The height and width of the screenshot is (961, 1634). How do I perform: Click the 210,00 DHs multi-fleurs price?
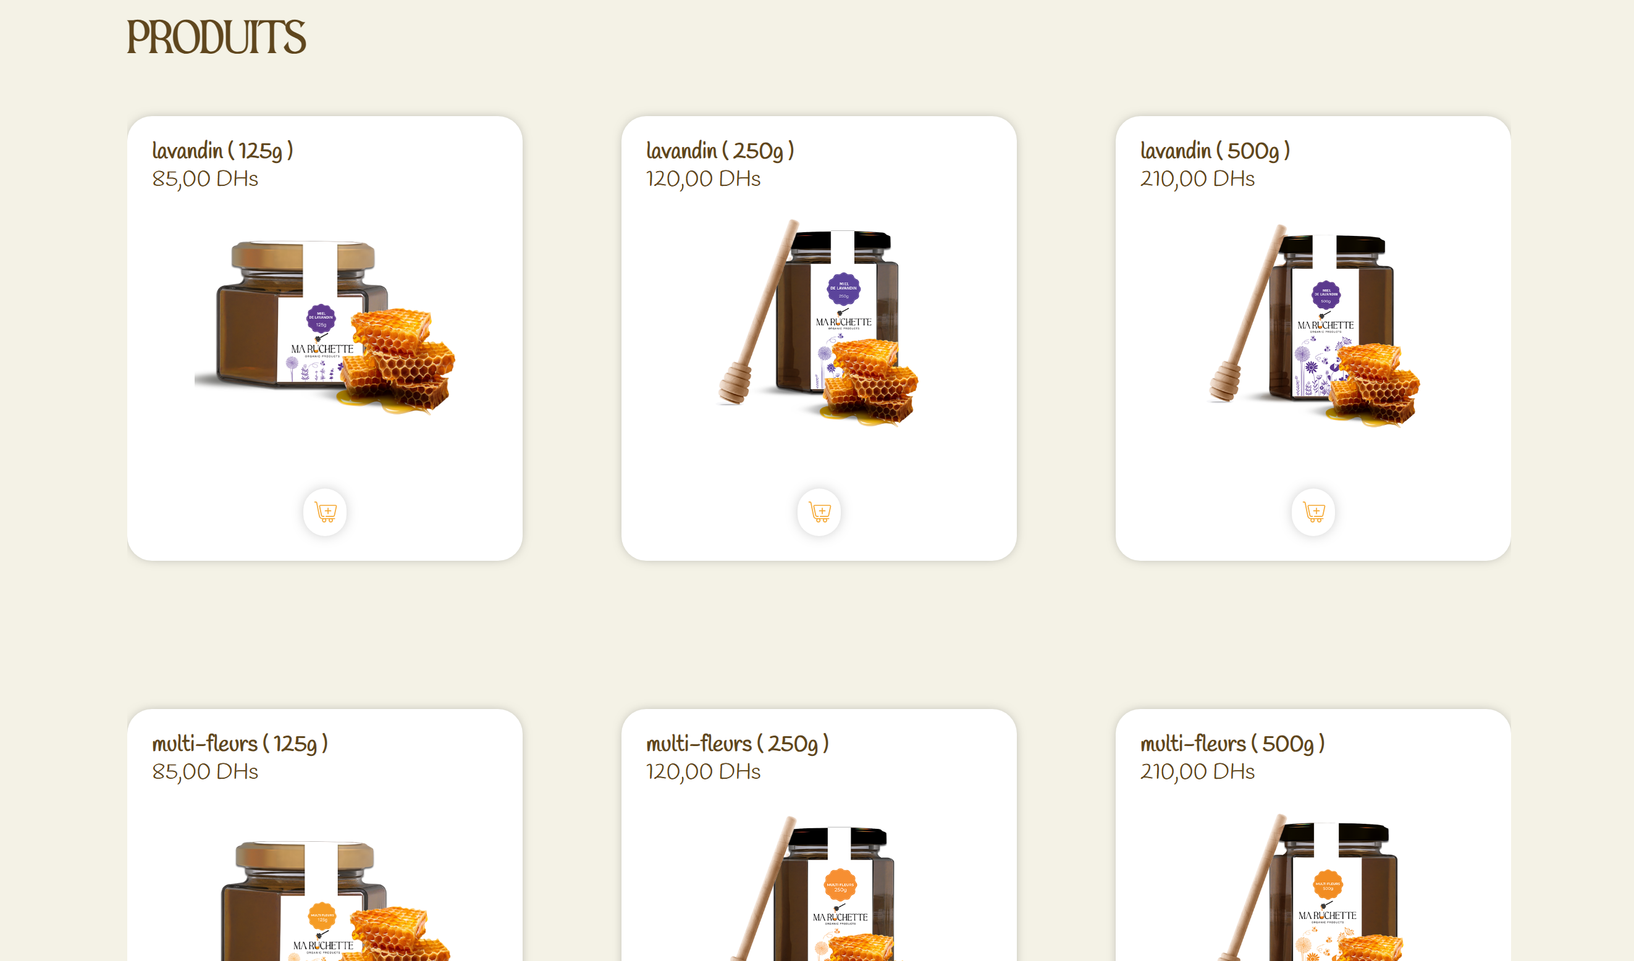point(1197,771)
